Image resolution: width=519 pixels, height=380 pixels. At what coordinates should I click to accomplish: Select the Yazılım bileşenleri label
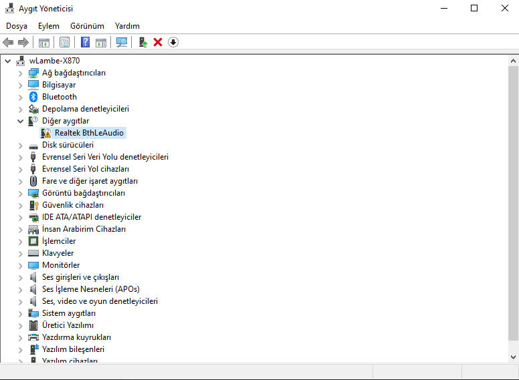(73, 349)
